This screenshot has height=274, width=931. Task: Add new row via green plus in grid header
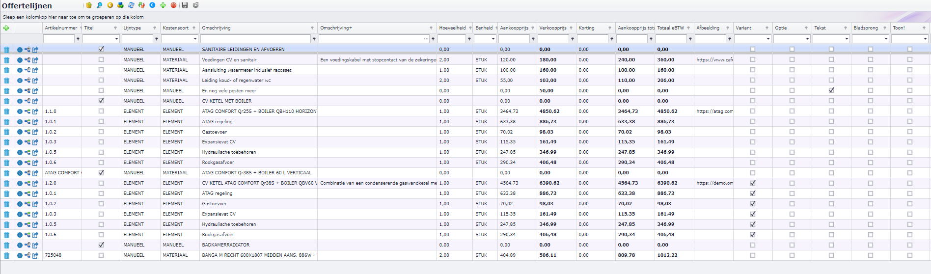tap(6, 28)
